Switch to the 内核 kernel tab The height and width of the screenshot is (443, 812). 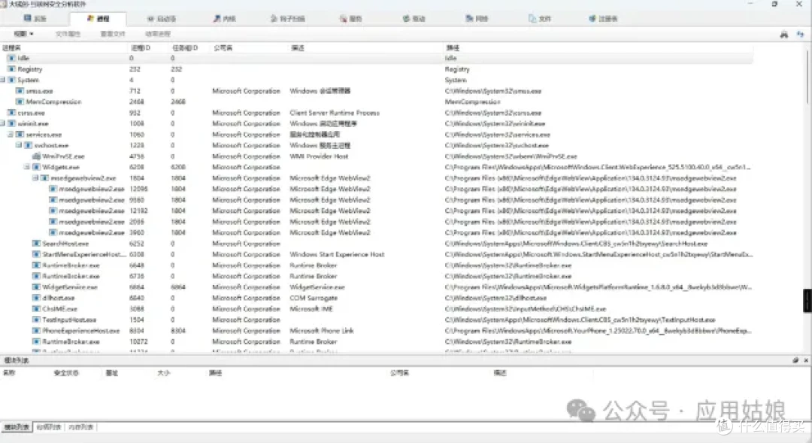(224, 19)
